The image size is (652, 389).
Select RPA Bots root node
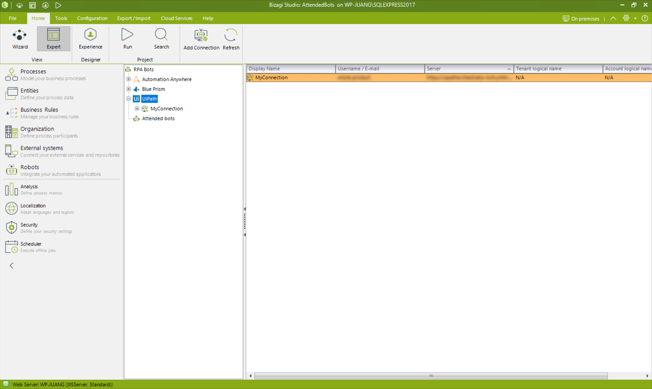[x=143, y=69]
